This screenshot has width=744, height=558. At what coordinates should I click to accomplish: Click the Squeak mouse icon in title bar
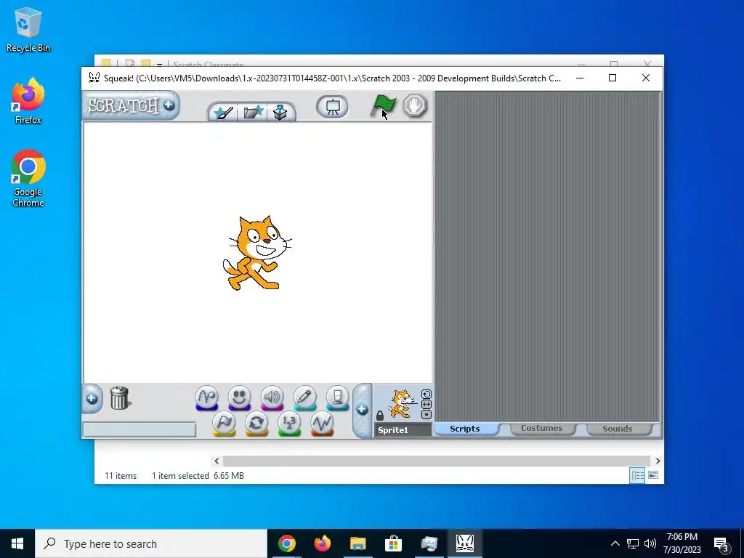pos(94,78)
